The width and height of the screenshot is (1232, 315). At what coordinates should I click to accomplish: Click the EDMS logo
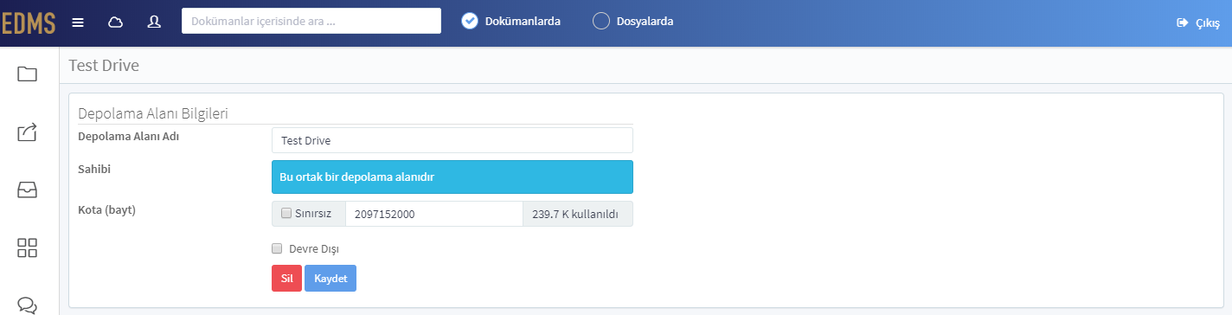(28, 22)
